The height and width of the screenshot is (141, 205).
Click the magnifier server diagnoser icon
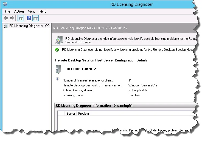(x=59, y=40)
